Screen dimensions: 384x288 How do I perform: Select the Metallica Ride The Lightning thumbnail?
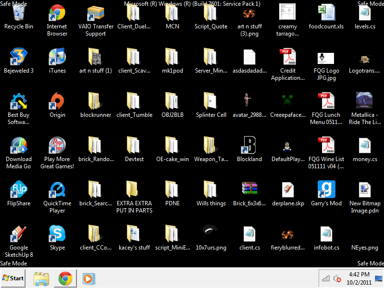(x=364, y=101)
